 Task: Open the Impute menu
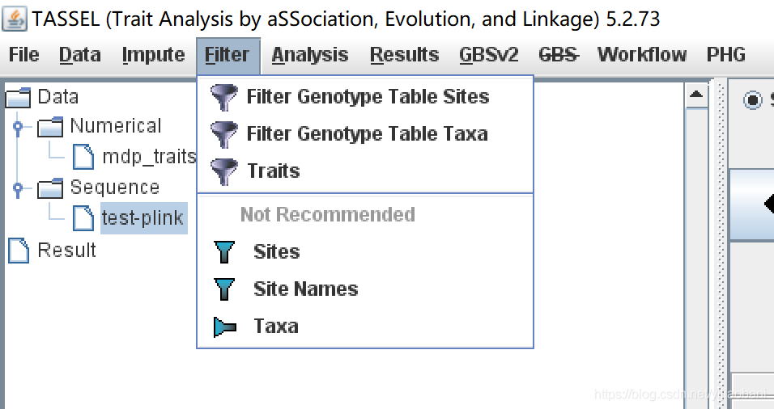pyautogui.click(x=153, y=55)
